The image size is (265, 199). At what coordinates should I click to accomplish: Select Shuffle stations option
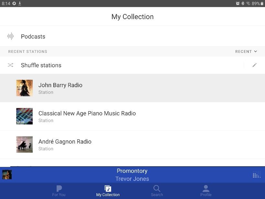point(41,65)
